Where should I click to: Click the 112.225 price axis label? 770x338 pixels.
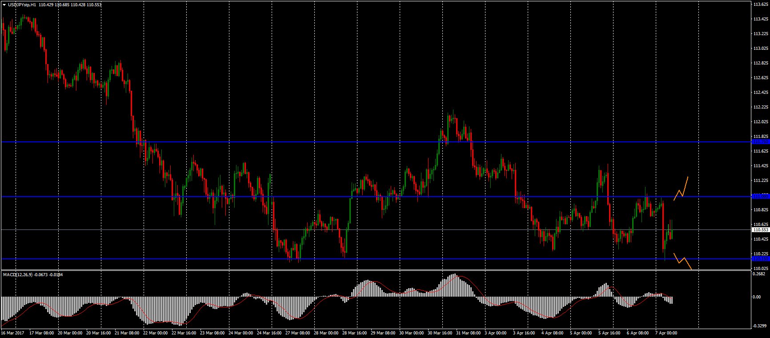coord(761,107)
